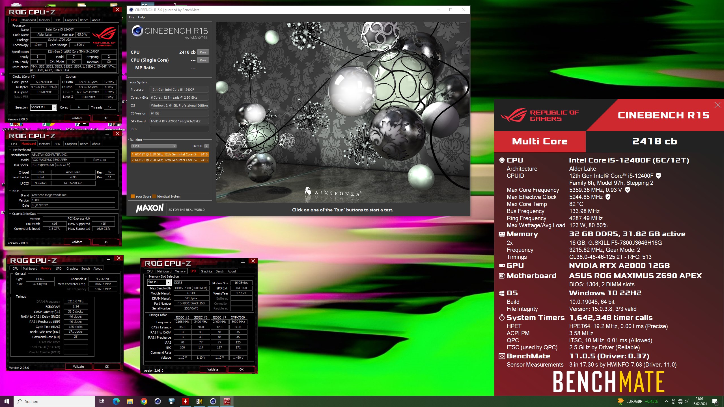Open the Help menu in Cinebench
Screen dimensions: 724x407
[141, 17]
